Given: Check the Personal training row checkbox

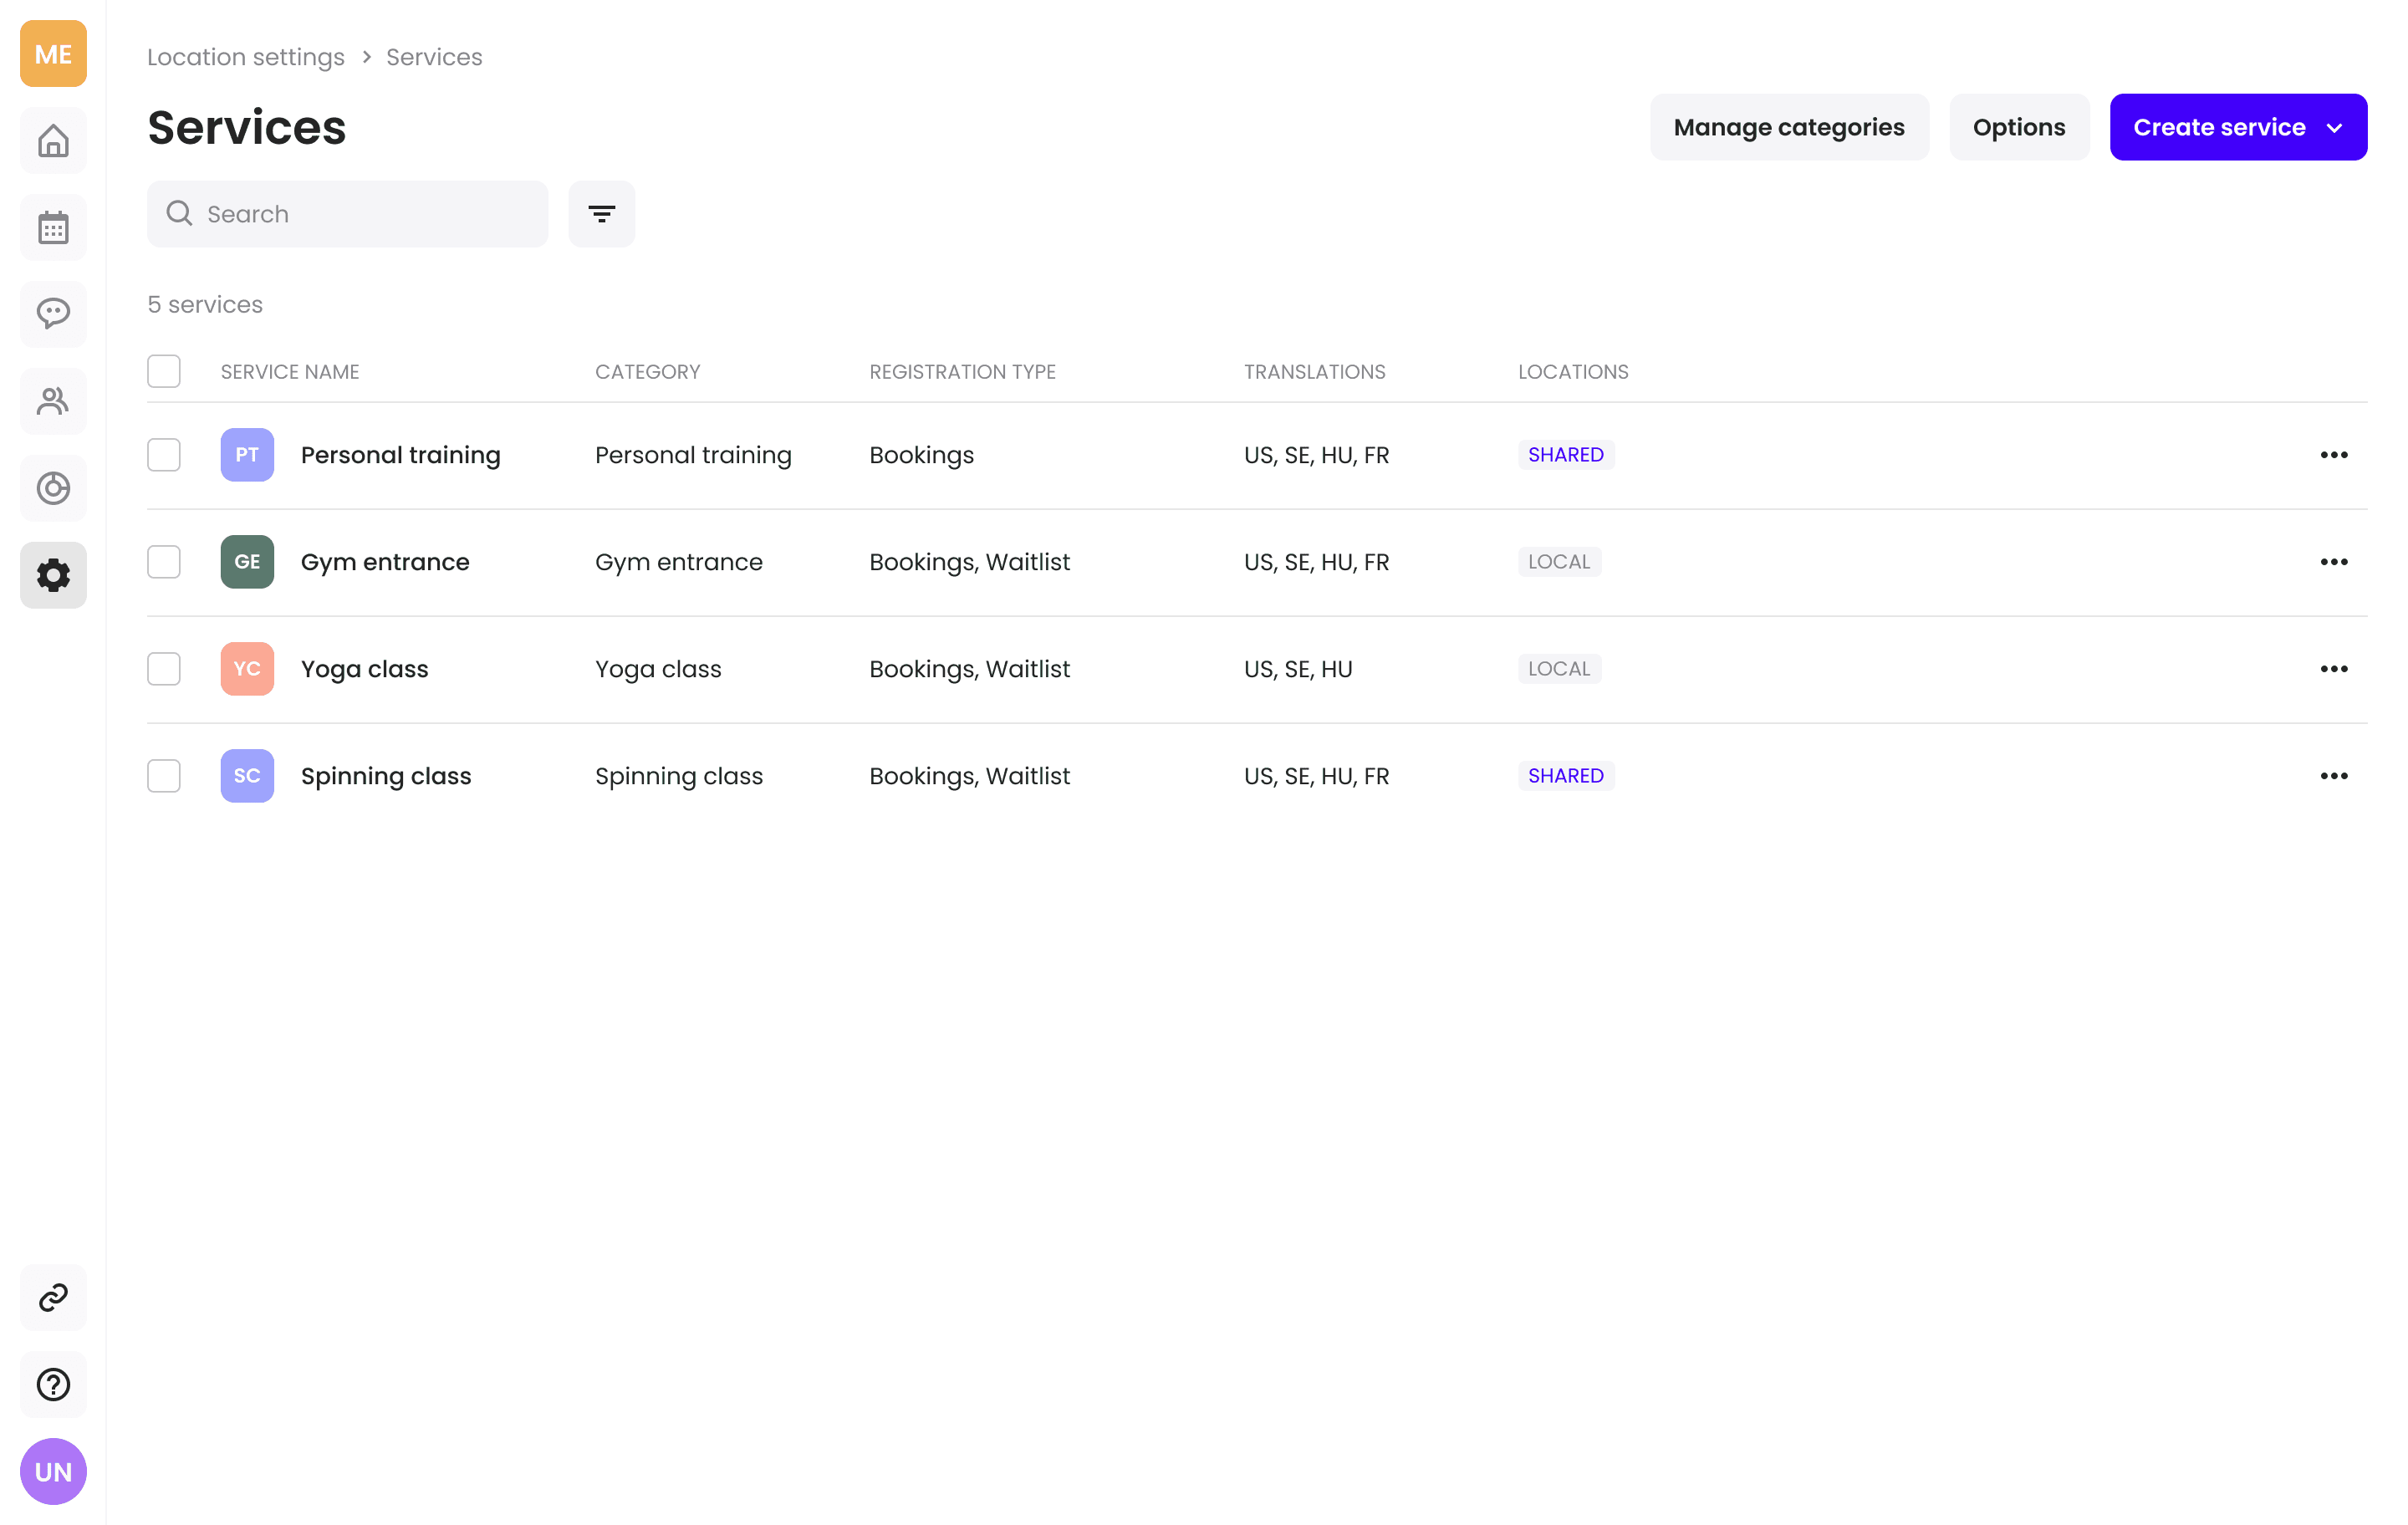Looking at the screenshot, I should 164,455.
